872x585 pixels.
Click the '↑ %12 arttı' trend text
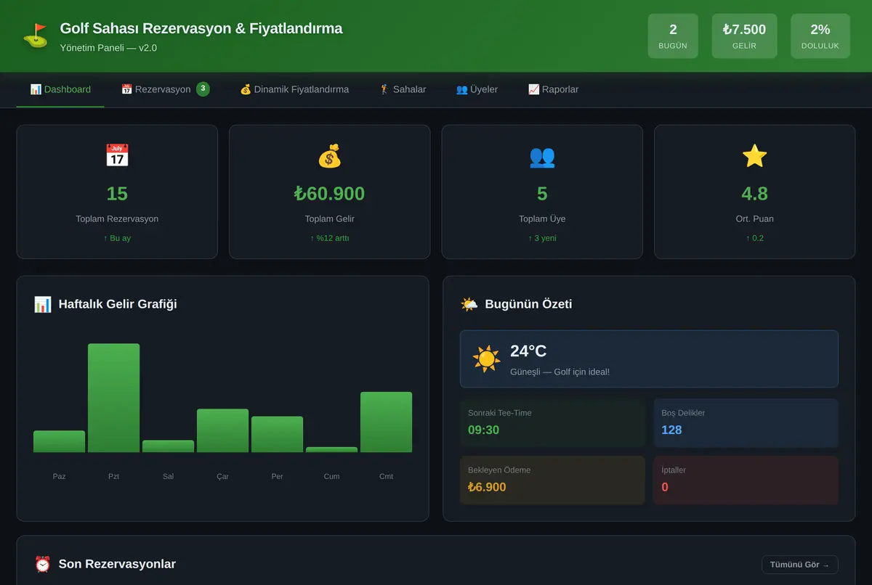tap(329, 238)
